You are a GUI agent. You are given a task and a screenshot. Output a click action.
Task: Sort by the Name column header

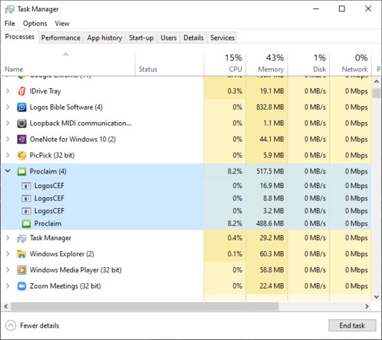point(68,64)
